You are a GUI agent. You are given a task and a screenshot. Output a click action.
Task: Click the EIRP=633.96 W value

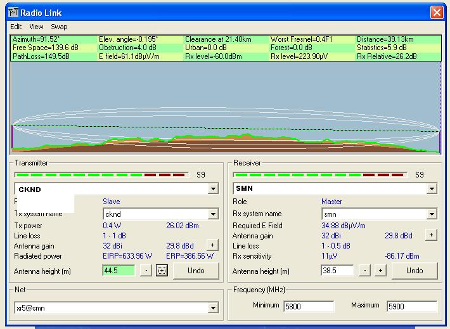click(127, 256)
